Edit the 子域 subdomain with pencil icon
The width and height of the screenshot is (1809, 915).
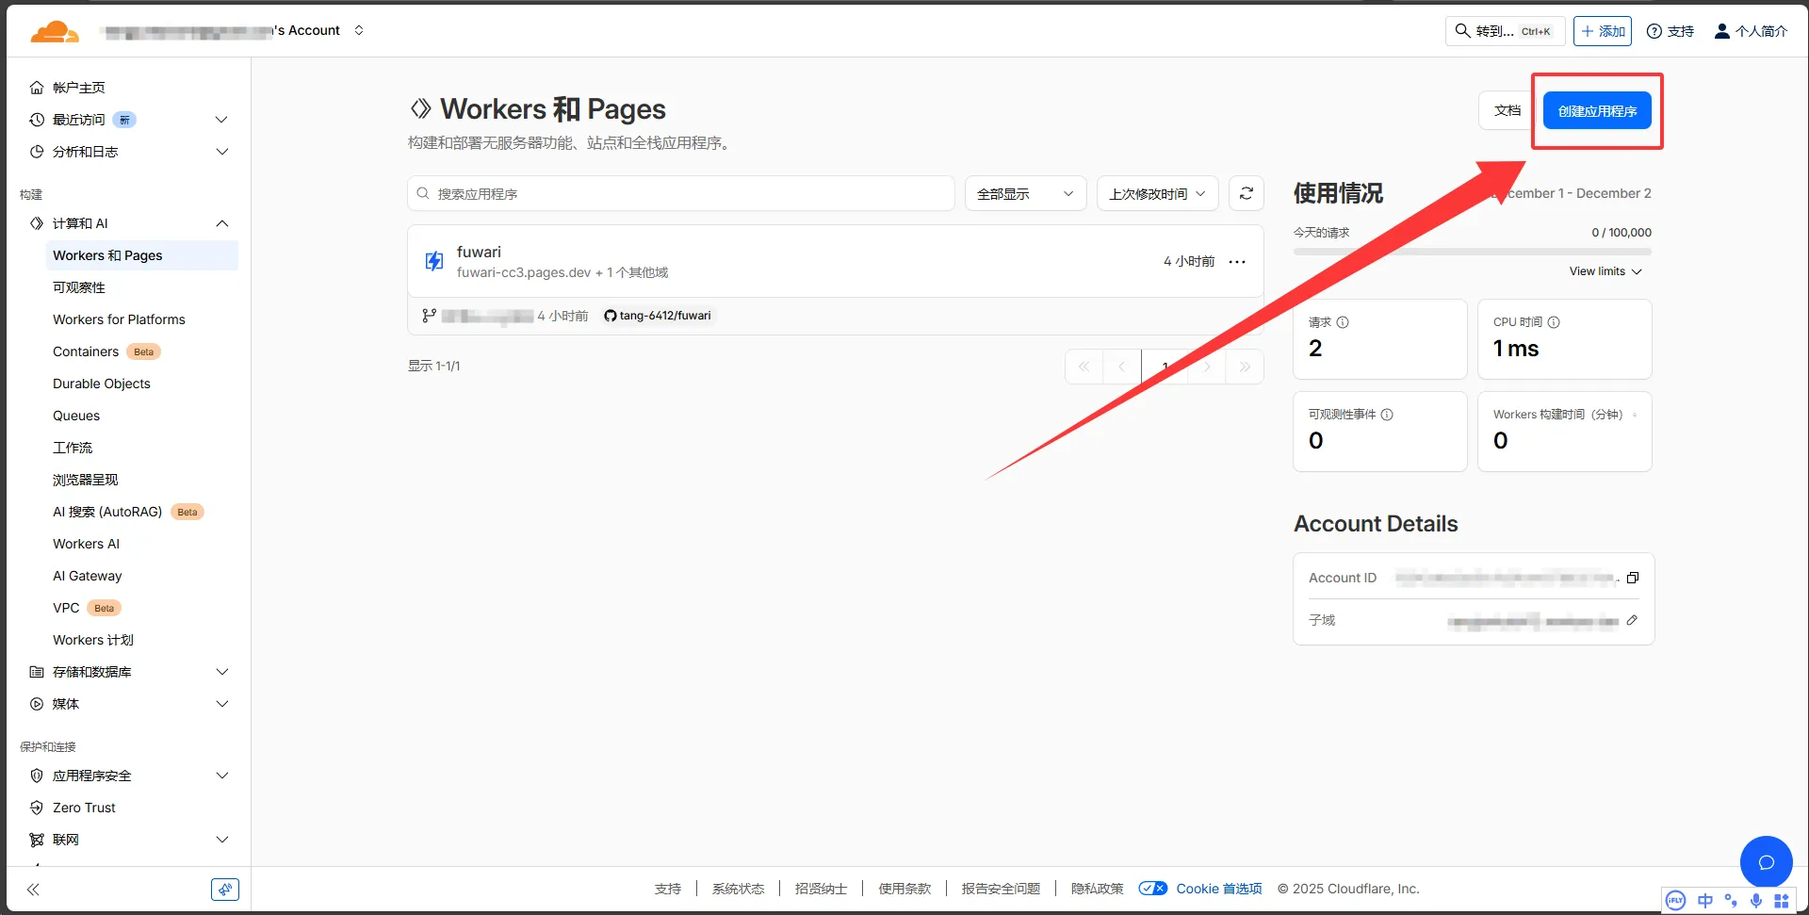tap(1632, 620)
